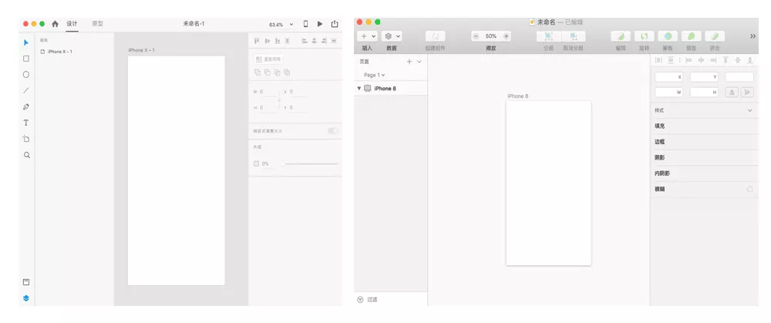The image size is (771, 323).
Task: Activate the XD Zoom magnifier tool
Action: (x=26, y=155)
